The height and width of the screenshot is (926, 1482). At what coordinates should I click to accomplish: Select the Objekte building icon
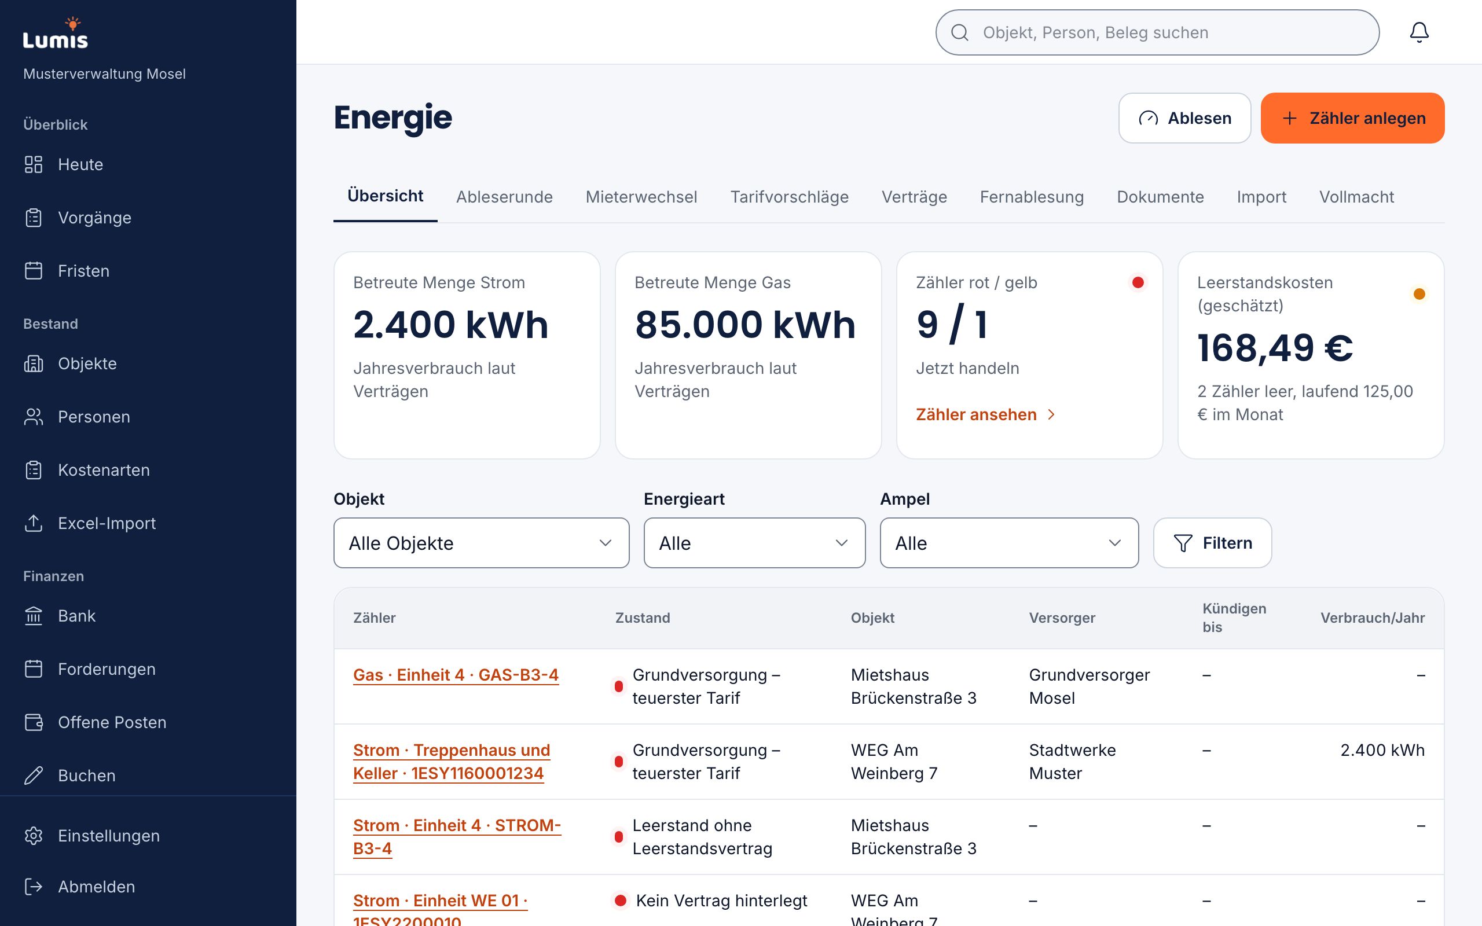pos(33,363)
